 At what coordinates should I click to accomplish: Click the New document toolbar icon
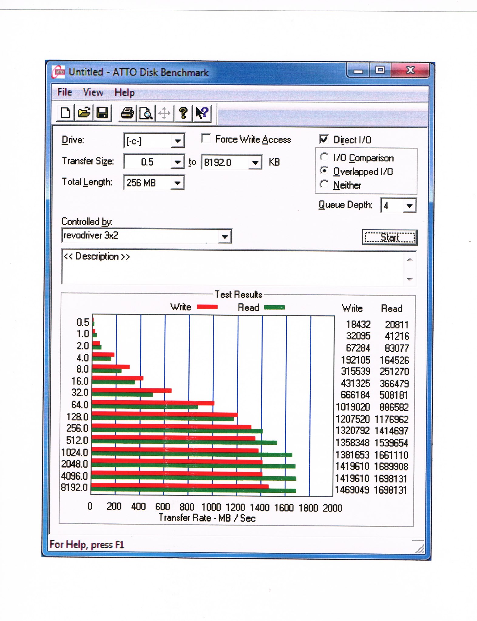(66, 113)
